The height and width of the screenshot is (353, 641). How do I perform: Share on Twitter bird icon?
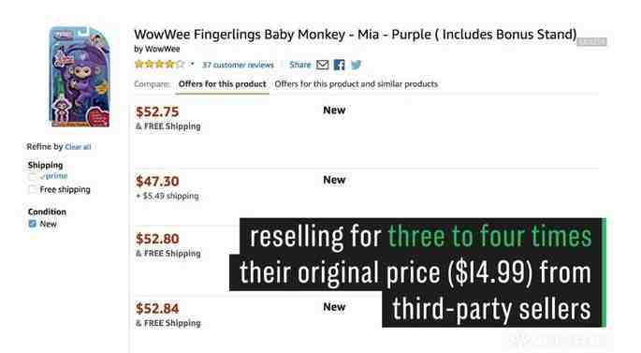[x=356, y=65]
